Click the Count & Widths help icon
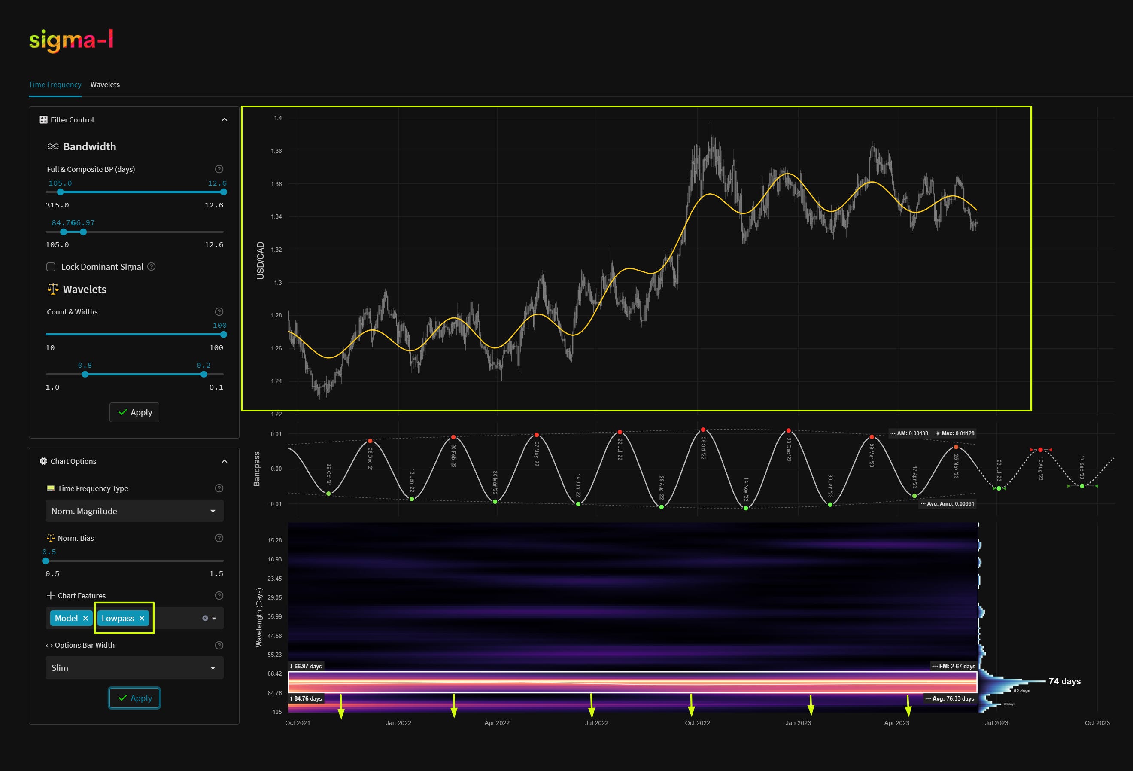 (219, 311)
